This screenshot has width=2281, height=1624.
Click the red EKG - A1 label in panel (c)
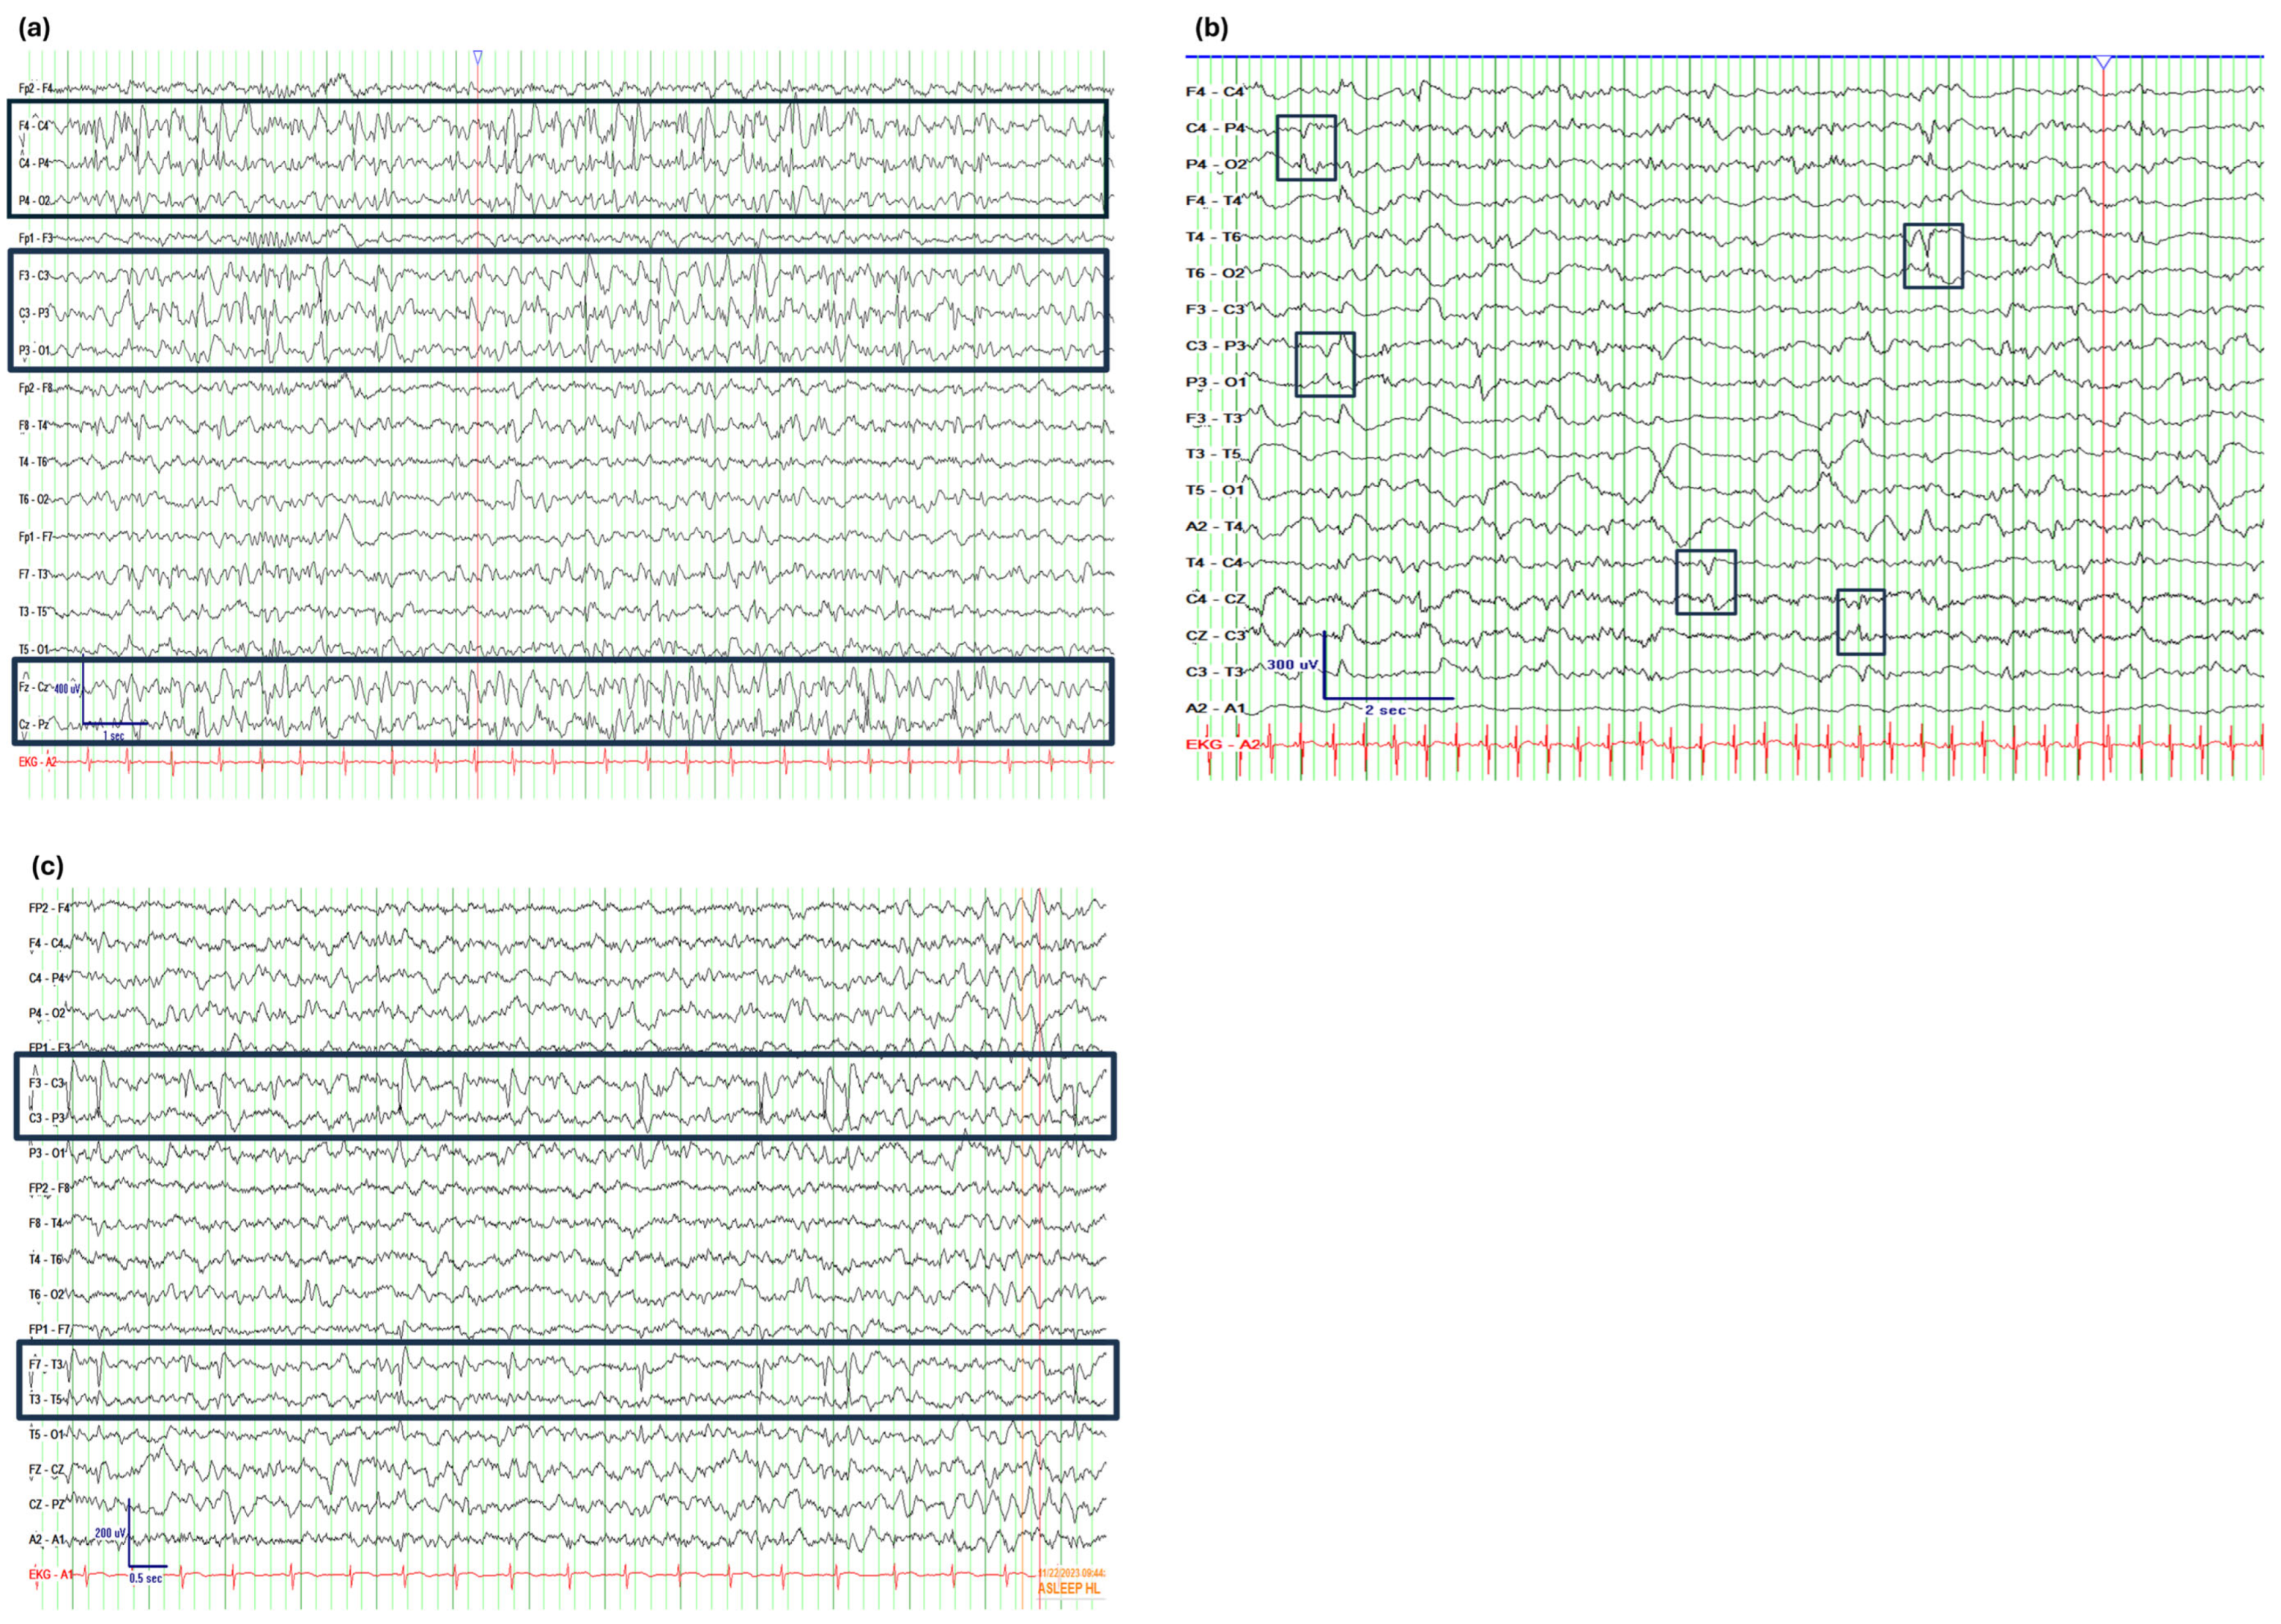coord(50,1575)
